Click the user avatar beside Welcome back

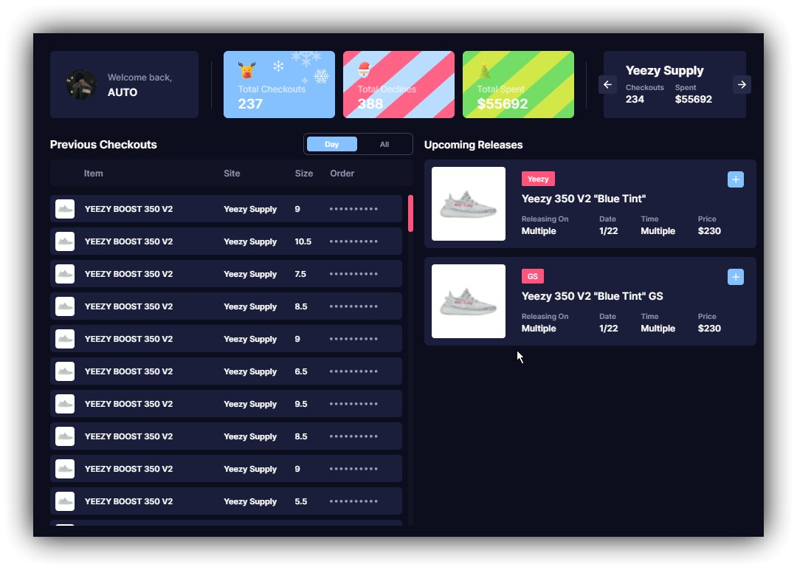[81, 84]
